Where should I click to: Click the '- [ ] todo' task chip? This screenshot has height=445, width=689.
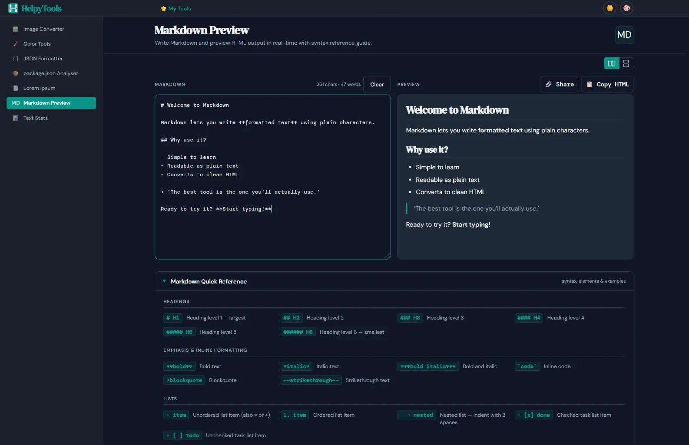pos(182,435)
